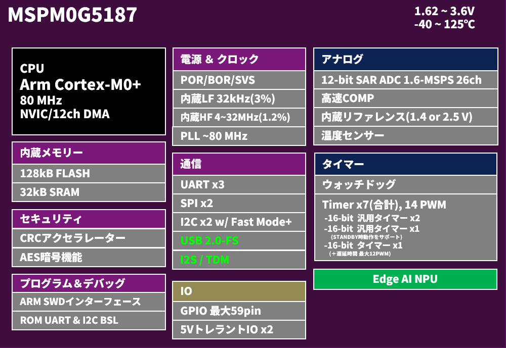Select the SPI x2 row
506x348 pixels.
[239, 204]
